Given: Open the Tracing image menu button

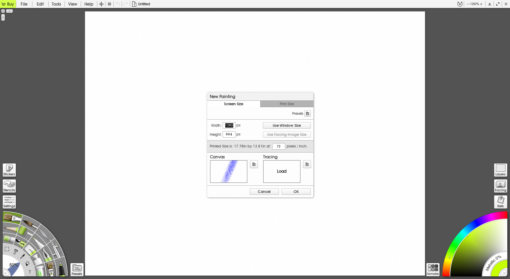Looking at the screenshot, I should click(x=307, y=164).
